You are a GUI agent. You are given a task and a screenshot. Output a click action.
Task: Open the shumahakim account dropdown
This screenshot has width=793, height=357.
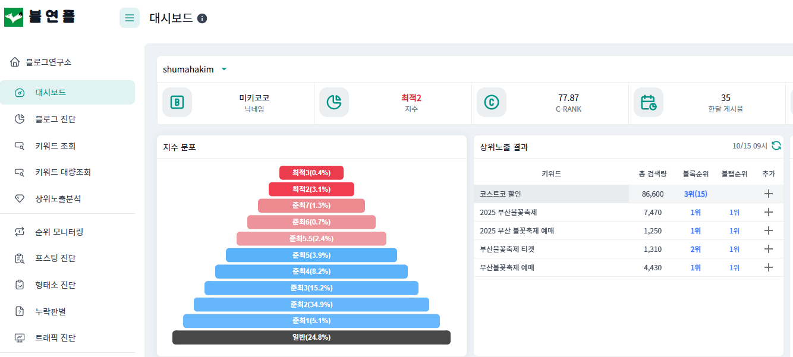(224, 69)
